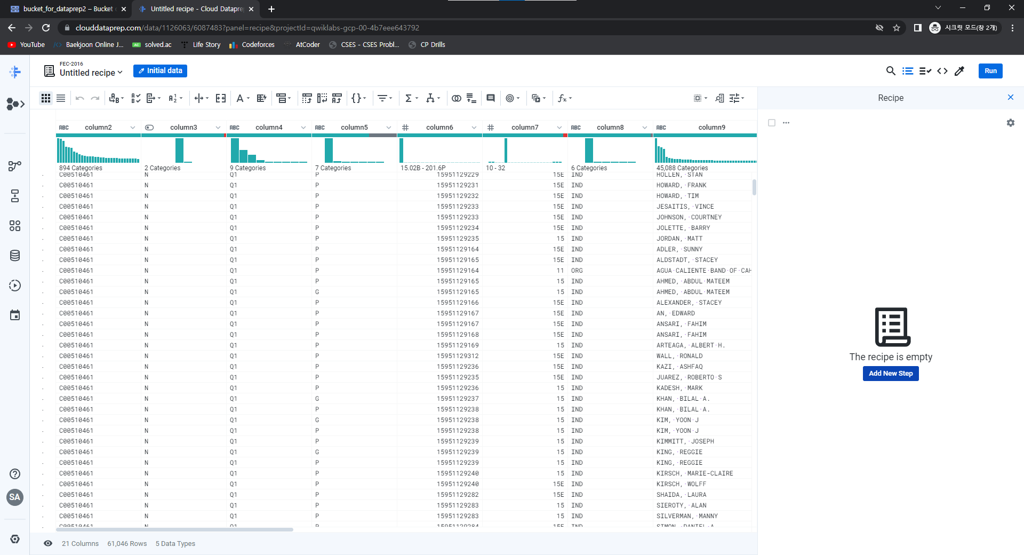Image resolution: width=1024 pixels, height=555 pixels.
Task: Switch to grid view
Action: tap(46, 98)
